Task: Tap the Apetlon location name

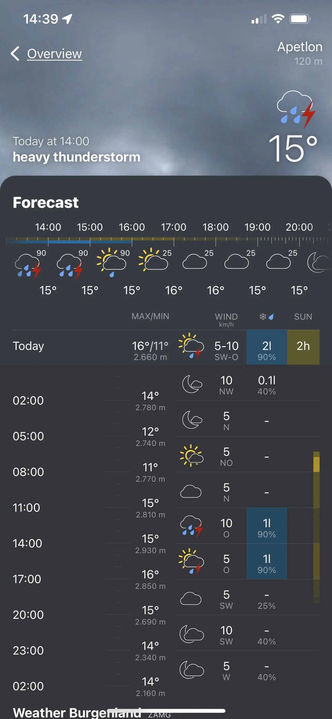Action: click(x=300, y=47)
